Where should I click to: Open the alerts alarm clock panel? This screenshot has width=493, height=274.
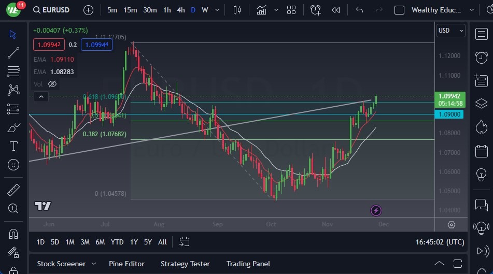(x=481, y=57)
